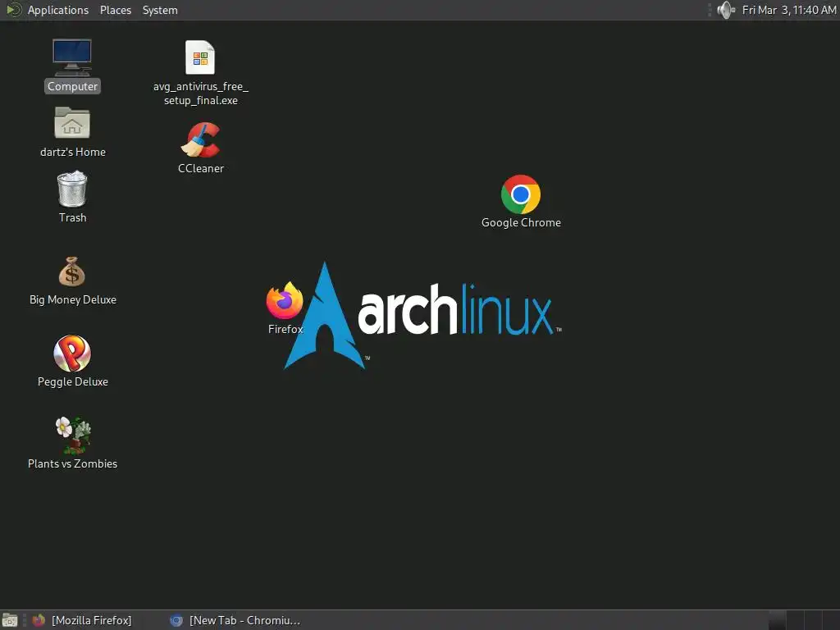Click the highlighted active workspace in the switcher
Image resolution: width=840 pixels, height=630 pixels.
[x=778, y=620]
